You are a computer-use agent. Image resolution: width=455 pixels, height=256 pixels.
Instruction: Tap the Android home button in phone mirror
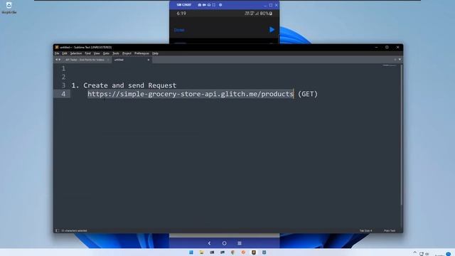pos(225,243)
